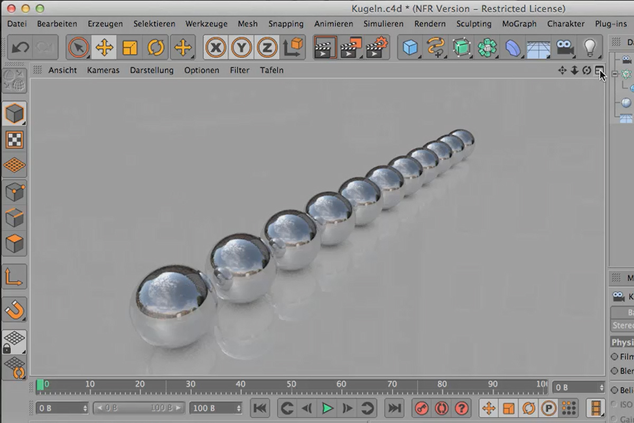Screen dimensions: 634x423
Task: Switch to Model mode cube icon
Action: [x=14, y=114]
